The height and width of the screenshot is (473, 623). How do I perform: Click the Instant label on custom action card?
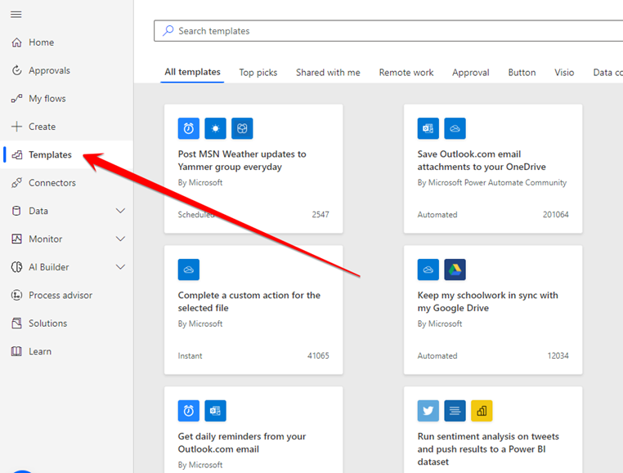click(x=190, y=356)
